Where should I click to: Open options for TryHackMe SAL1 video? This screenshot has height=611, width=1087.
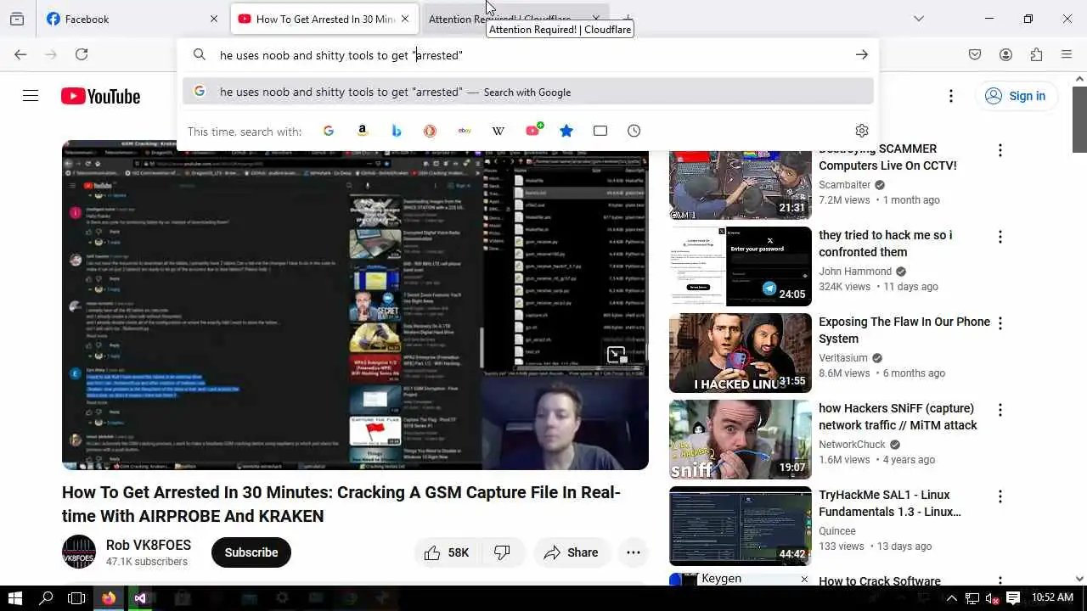coord(1000,496)
